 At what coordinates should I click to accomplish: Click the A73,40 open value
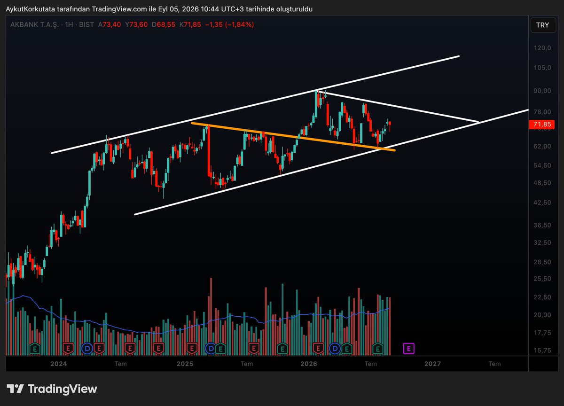(109, 24)
